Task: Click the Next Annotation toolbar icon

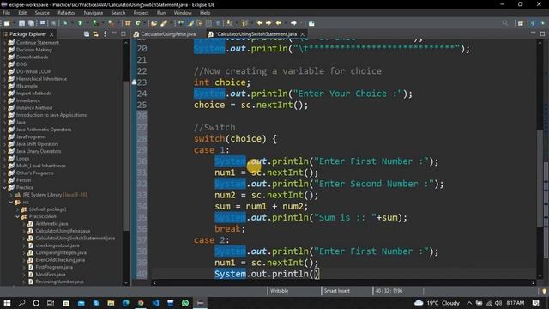Action: [x=229, y=23]
